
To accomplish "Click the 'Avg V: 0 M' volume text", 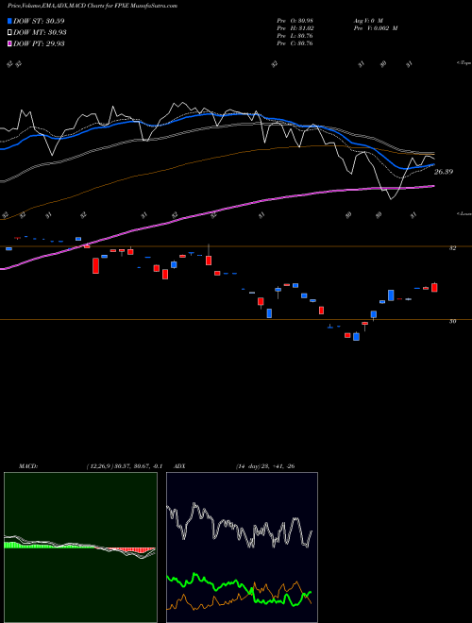I will coord(368,21).
